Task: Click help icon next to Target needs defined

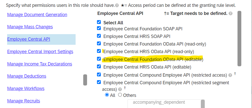Action: tap(230, 14)
